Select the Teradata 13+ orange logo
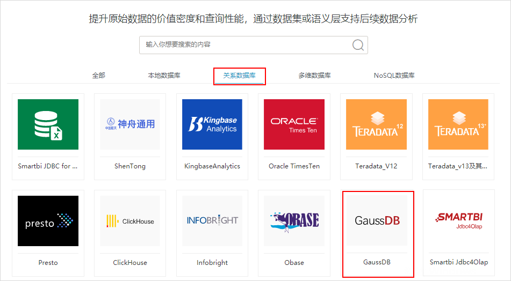Screen dimensions: 511x281 click(458, 124)
